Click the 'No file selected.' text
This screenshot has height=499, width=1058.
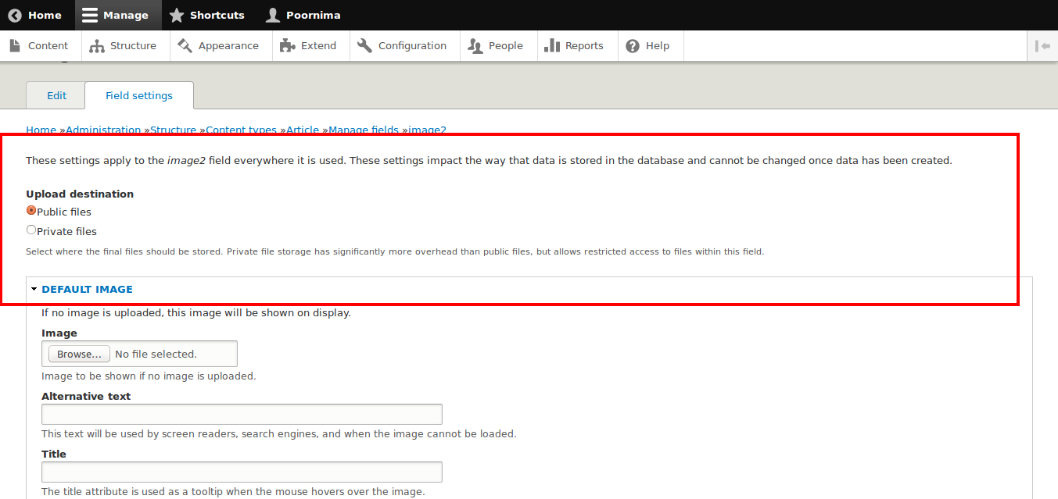point(156,354)
